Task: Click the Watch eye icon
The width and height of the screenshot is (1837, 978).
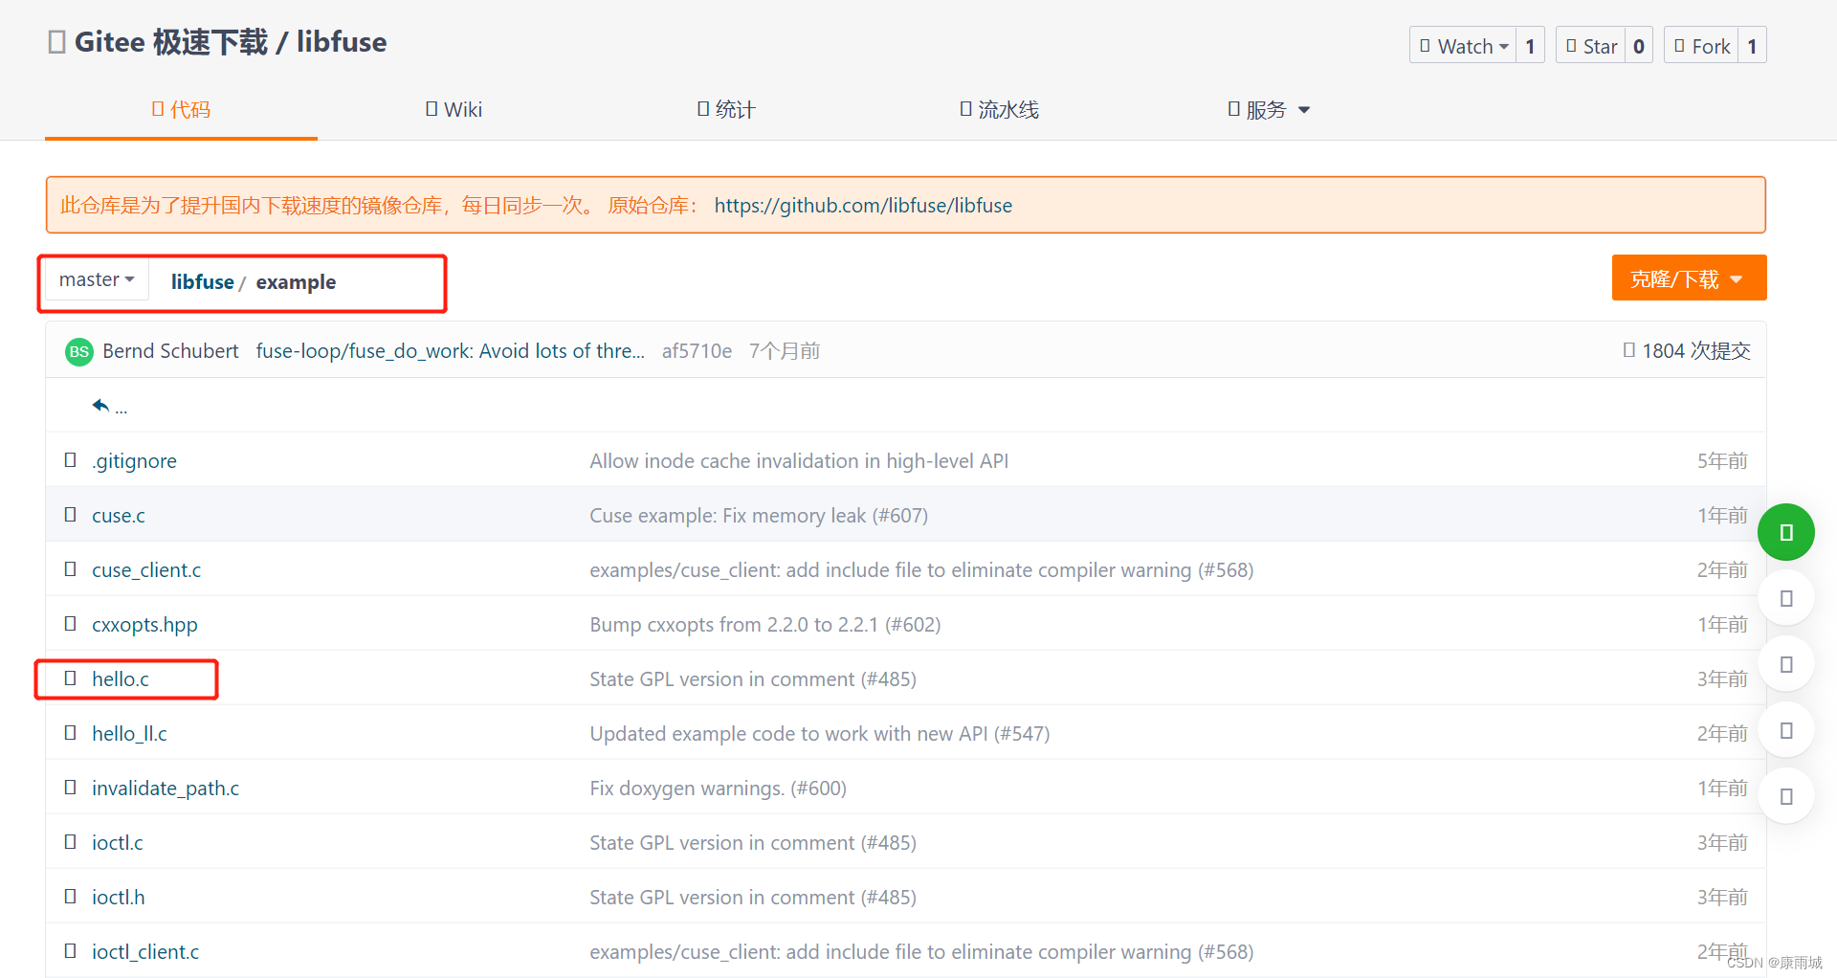Action: (1426, 45)
